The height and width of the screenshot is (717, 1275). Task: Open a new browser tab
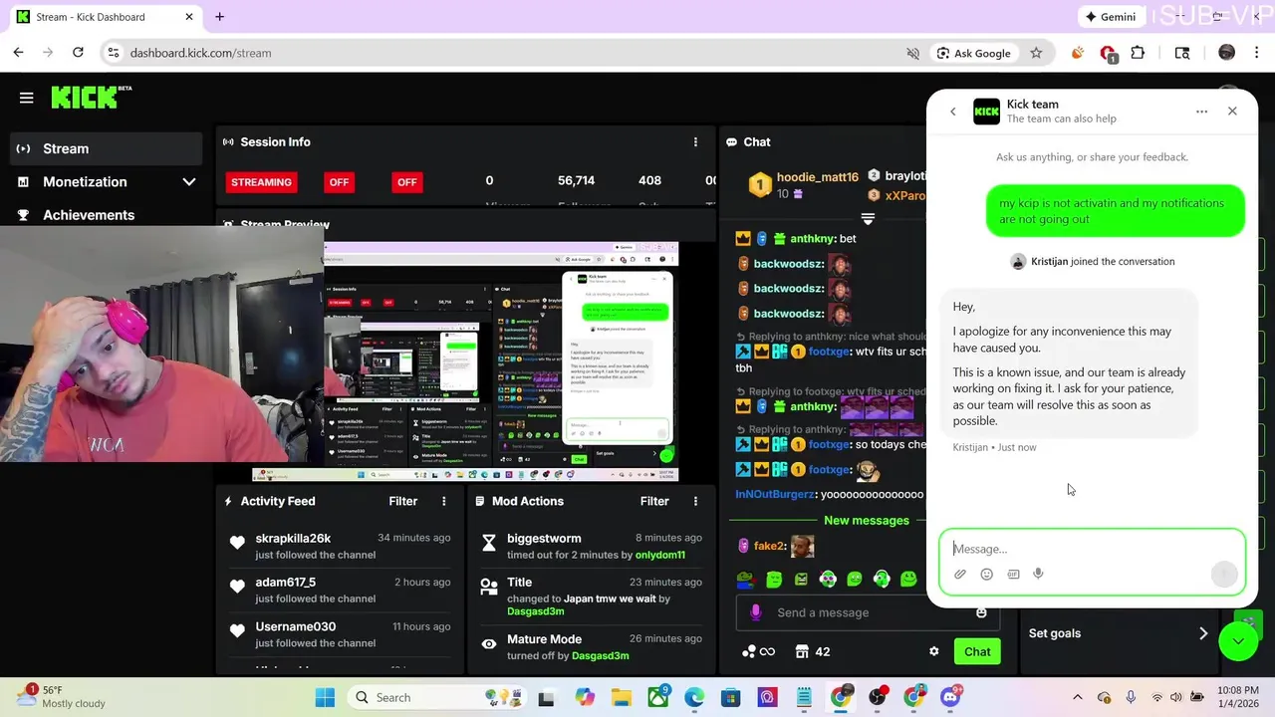pos(219,17)
